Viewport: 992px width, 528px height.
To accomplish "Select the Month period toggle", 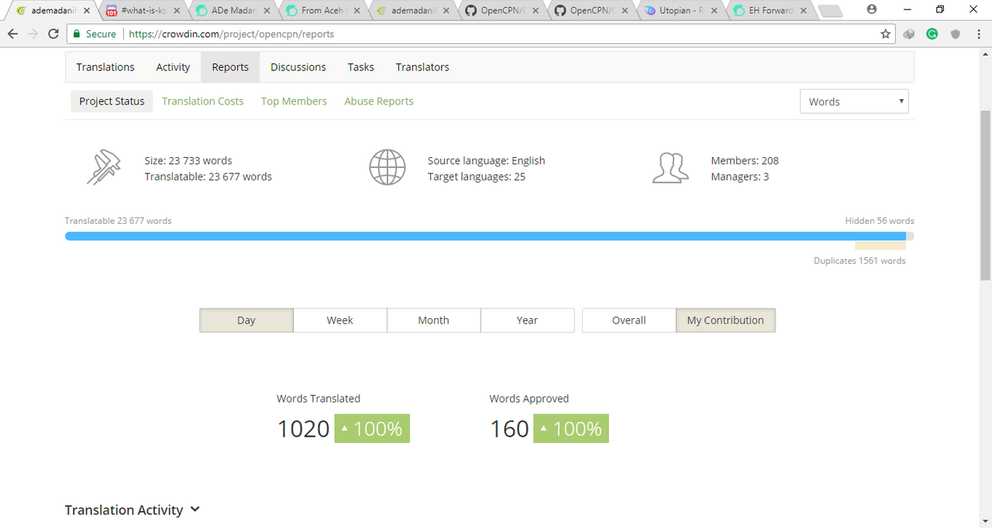I will pyautogui.click(x=434, y=321).
